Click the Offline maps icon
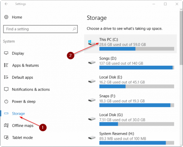The image size is (183, 147). coord(6,126)
